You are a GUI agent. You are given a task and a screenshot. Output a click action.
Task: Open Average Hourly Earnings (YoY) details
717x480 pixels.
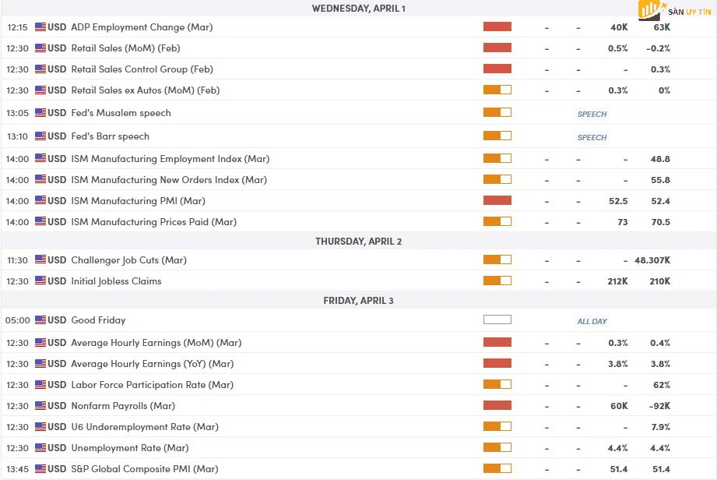[x=152, y=364]
